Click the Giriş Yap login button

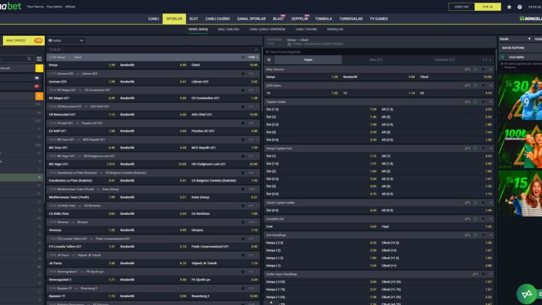[x=460, y=6]
